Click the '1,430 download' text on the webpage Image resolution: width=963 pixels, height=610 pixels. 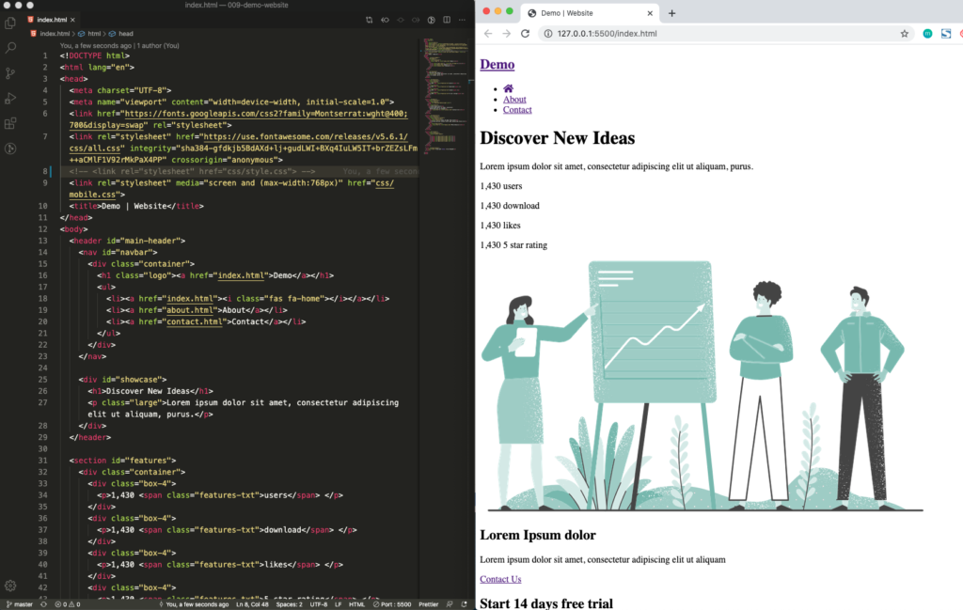click(509, 206)
